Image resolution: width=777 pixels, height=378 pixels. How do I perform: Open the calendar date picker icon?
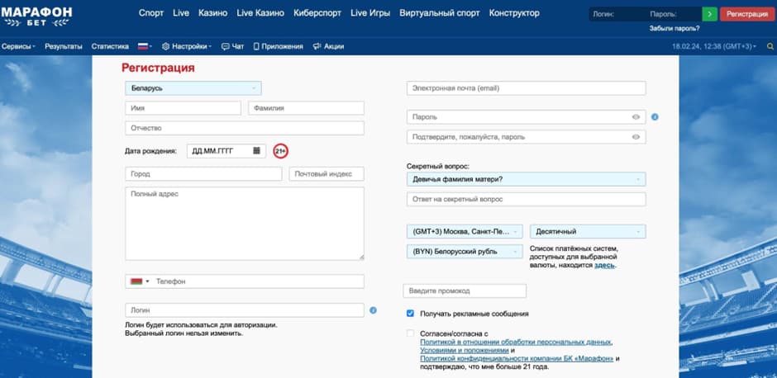(x=257, y=150)
